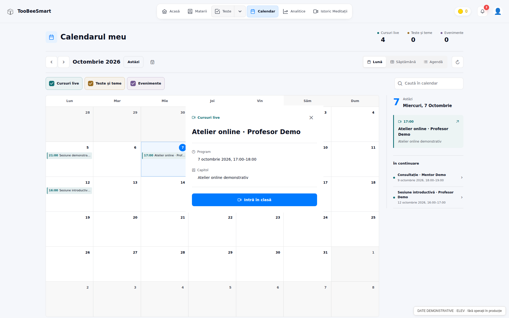The width and height of the screenshot is (509, 318).
Task: Expand the Teste dropdown arrow
Action: click(240, 11)
